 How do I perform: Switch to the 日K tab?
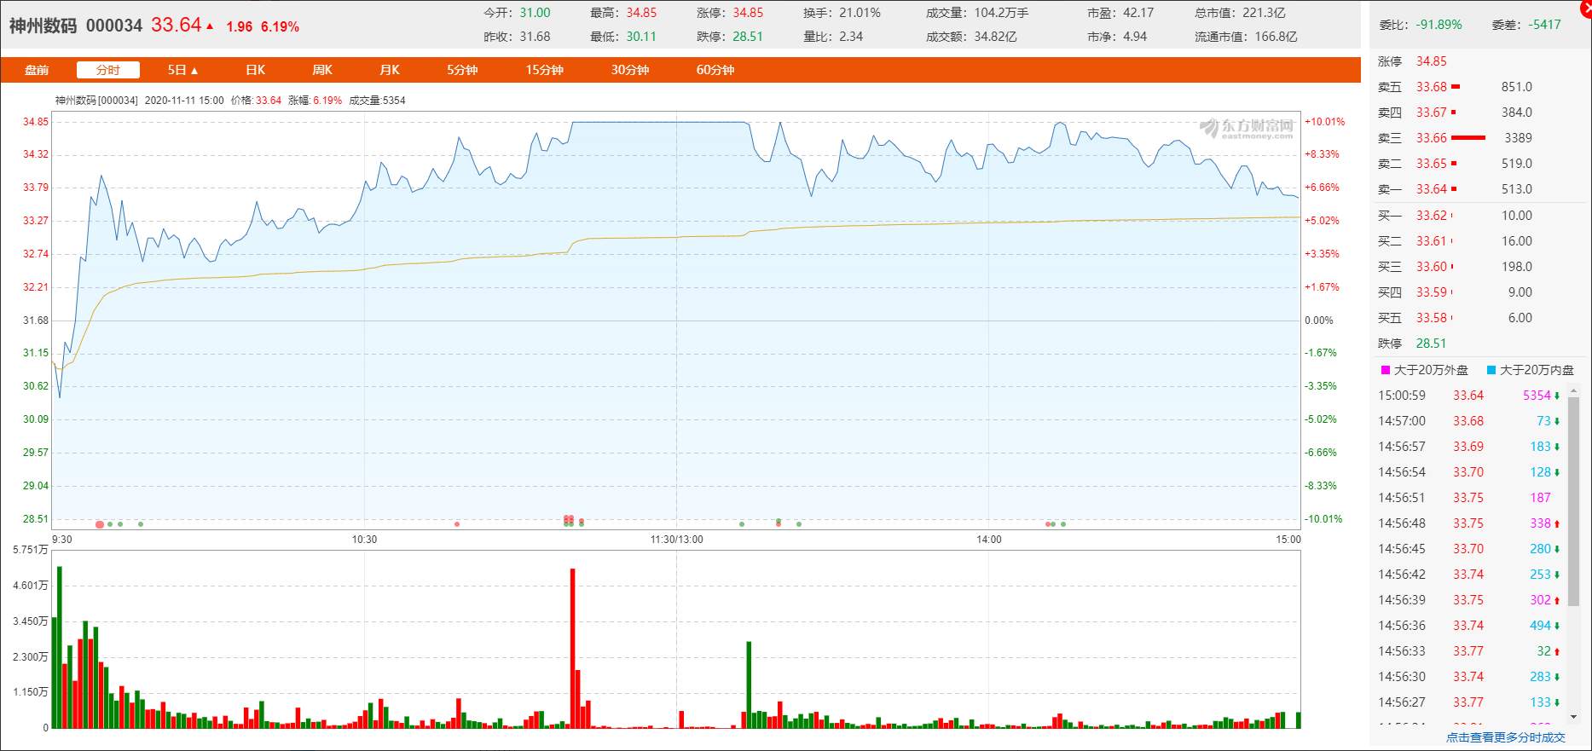255,70
